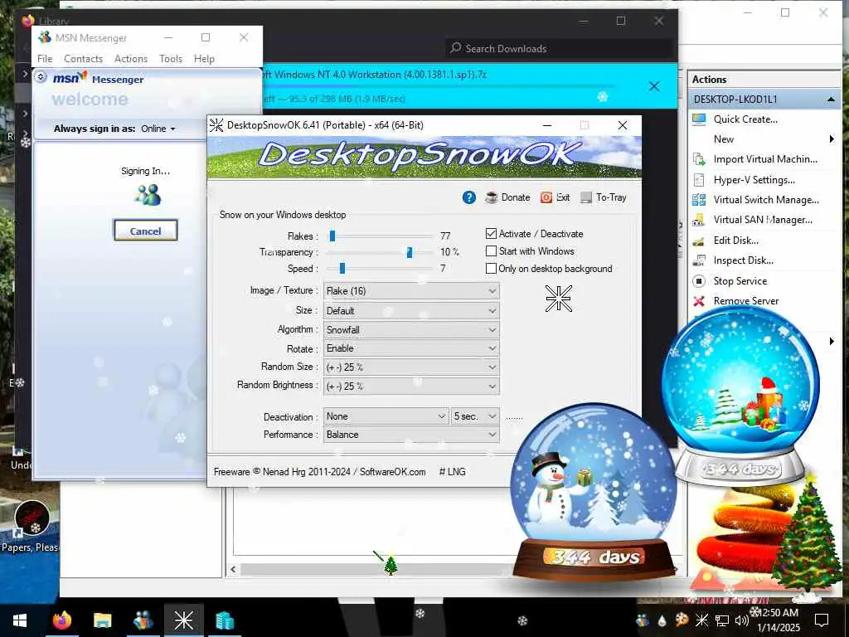Open Size dropdown showing Default
This screenshot has height=637, width=849.
(411, 311)
